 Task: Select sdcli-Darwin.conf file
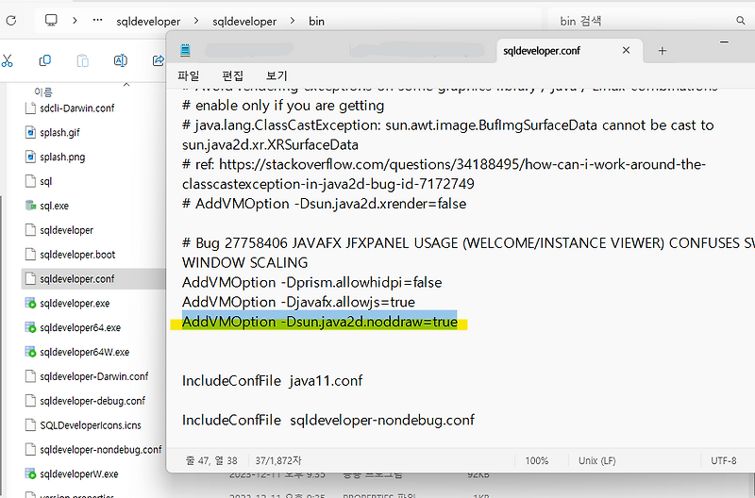click(x=77, y=108)
